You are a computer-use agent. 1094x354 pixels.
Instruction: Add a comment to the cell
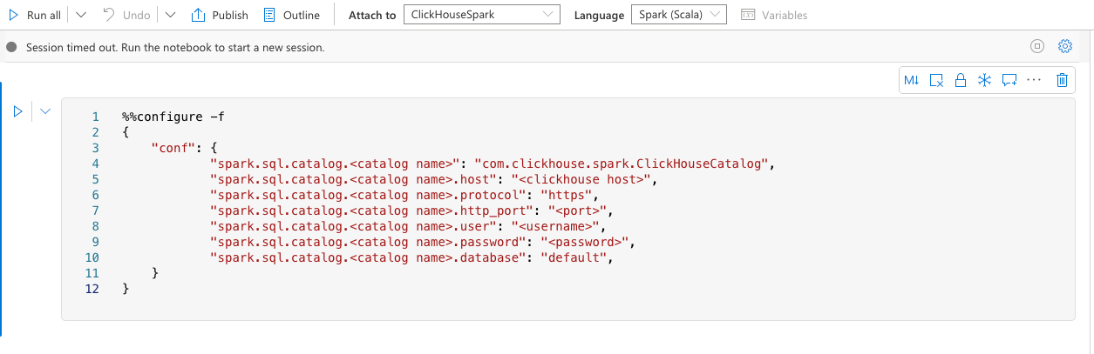(x=1009, y=80)
